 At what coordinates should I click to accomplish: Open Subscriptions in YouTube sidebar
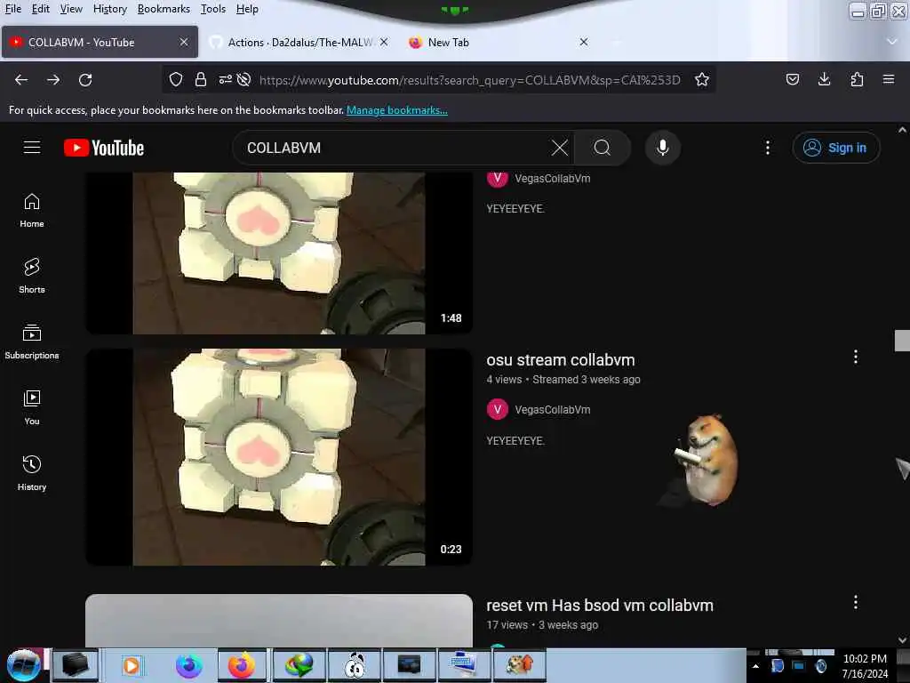[x=32, y=341]
